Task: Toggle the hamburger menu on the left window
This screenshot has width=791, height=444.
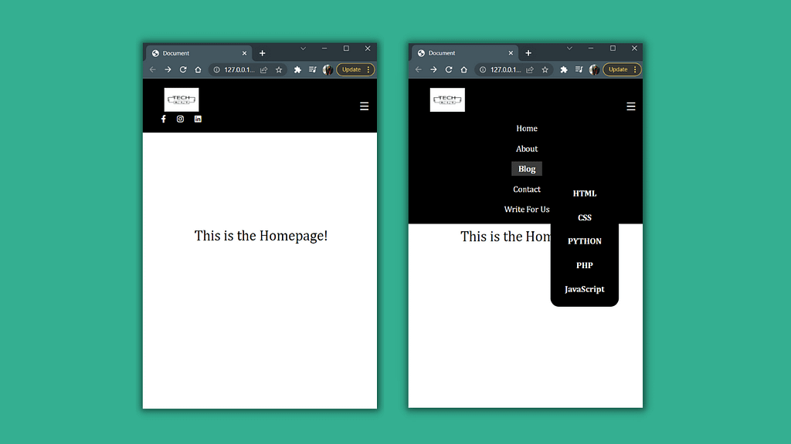Action: pos(364,106)
